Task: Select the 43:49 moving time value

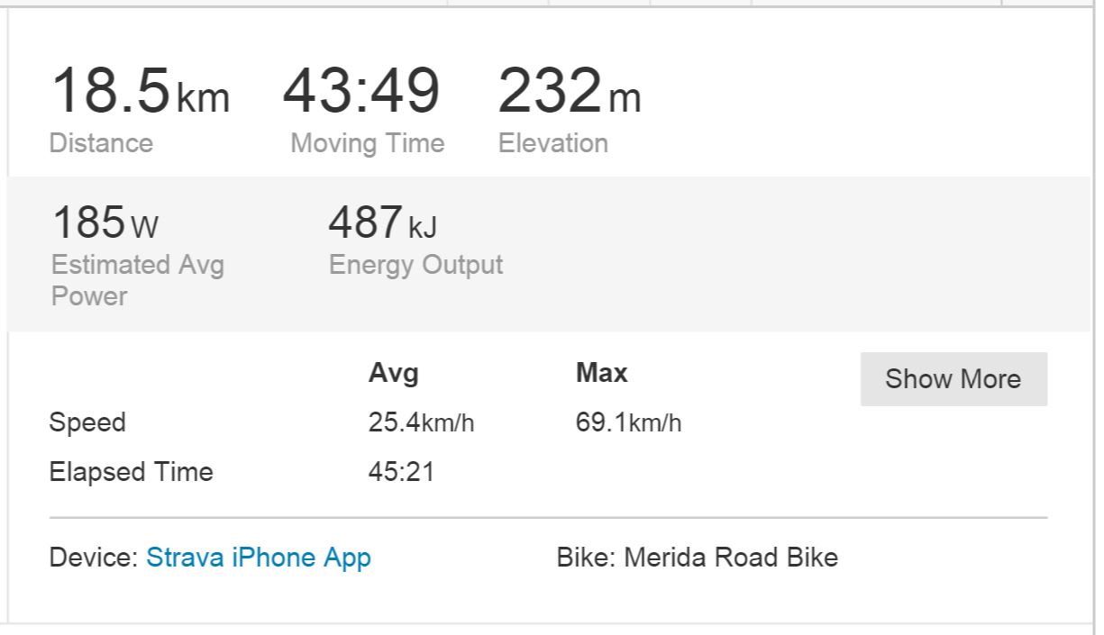Action: pyautogui.click(x=361, y=92)
